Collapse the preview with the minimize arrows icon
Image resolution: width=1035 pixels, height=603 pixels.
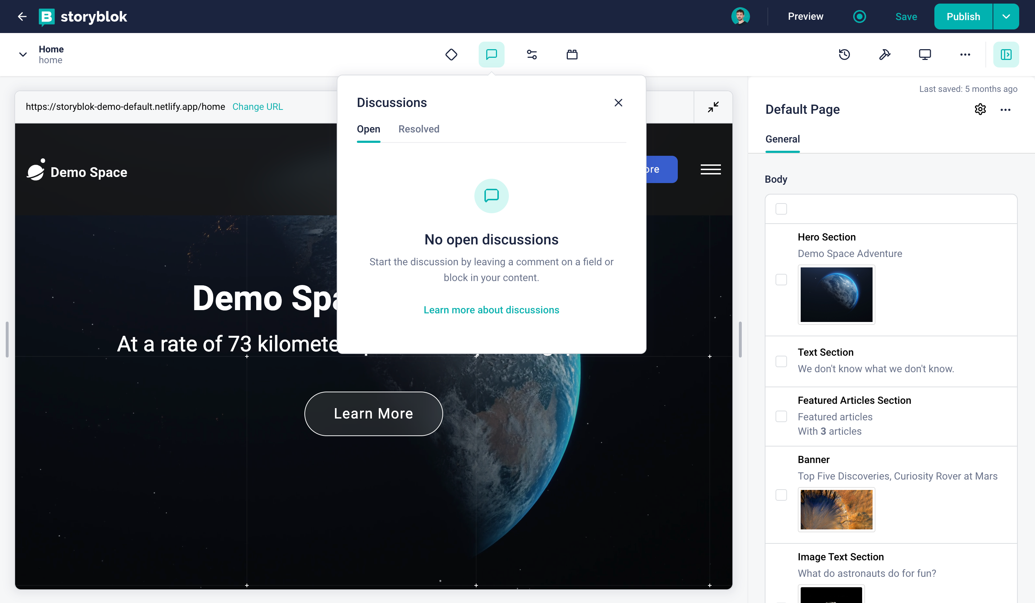pyautogui.click(x=713, y=107)
